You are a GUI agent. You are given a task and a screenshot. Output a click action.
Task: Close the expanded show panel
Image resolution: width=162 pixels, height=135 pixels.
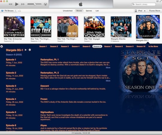pos(1,46)
